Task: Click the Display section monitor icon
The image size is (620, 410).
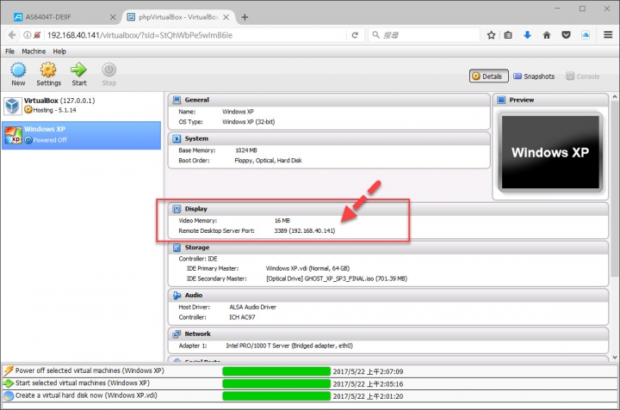Action: (177, 209)
